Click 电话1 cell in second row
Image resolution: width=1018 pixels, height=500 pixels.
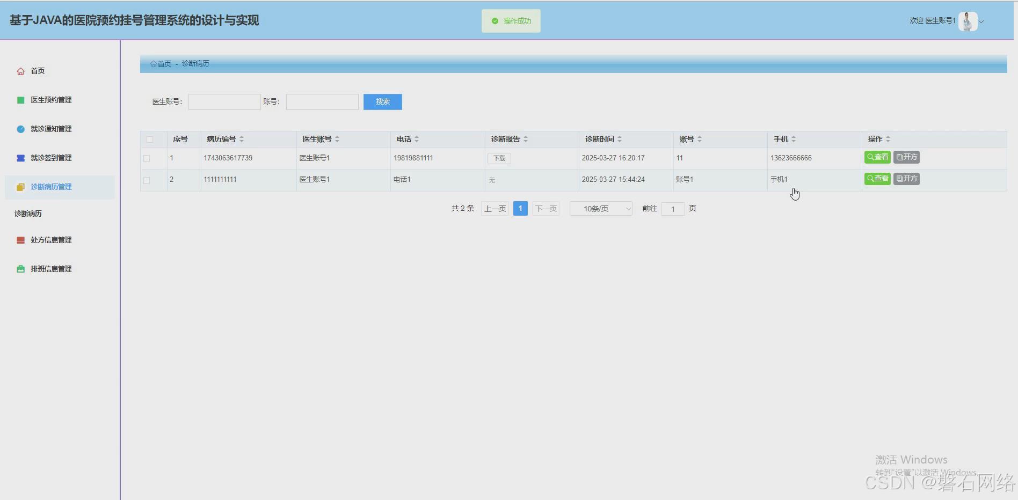402,180
